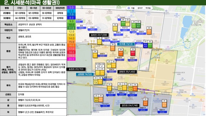Click the 엠밸리4 apartment marker
This screenshot has width=206, height=116.
tap(141, 33)
